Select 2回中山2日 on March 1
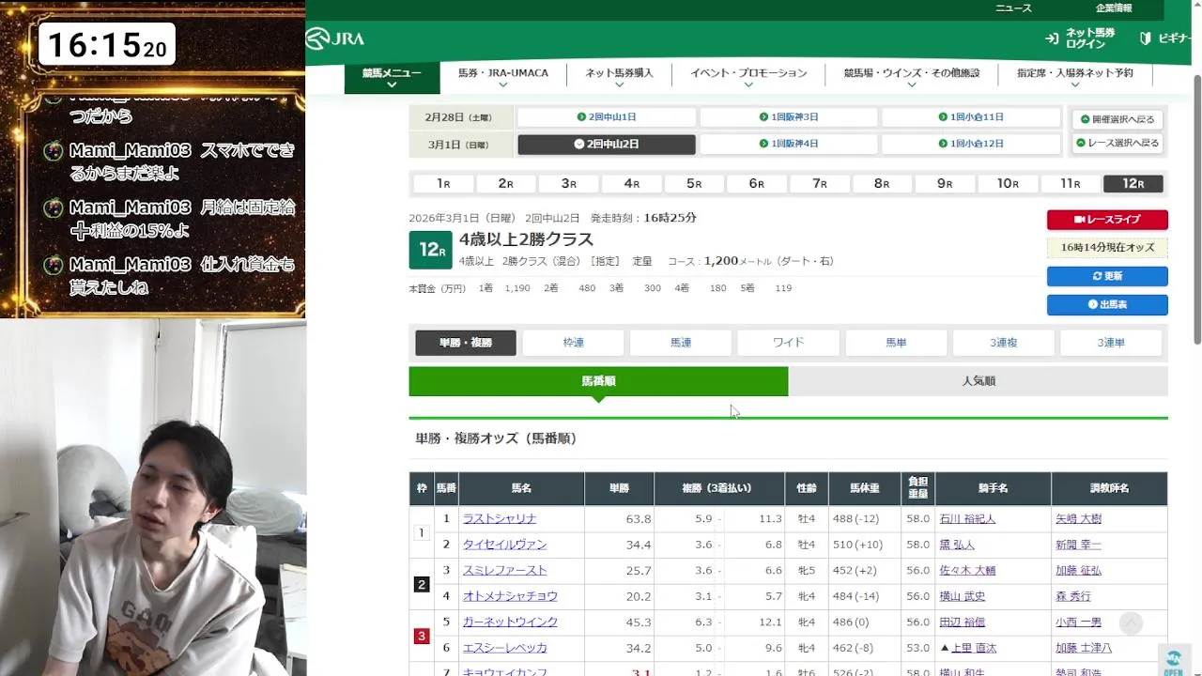 coord(607,145)
